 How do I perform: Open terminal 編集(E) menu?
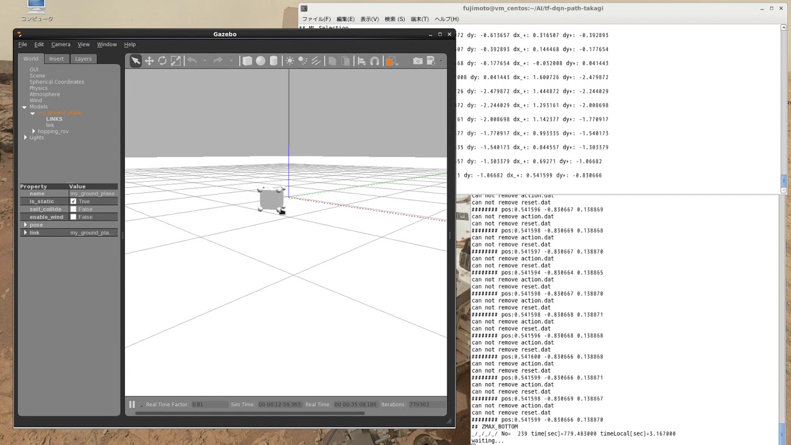coord(345,19)
